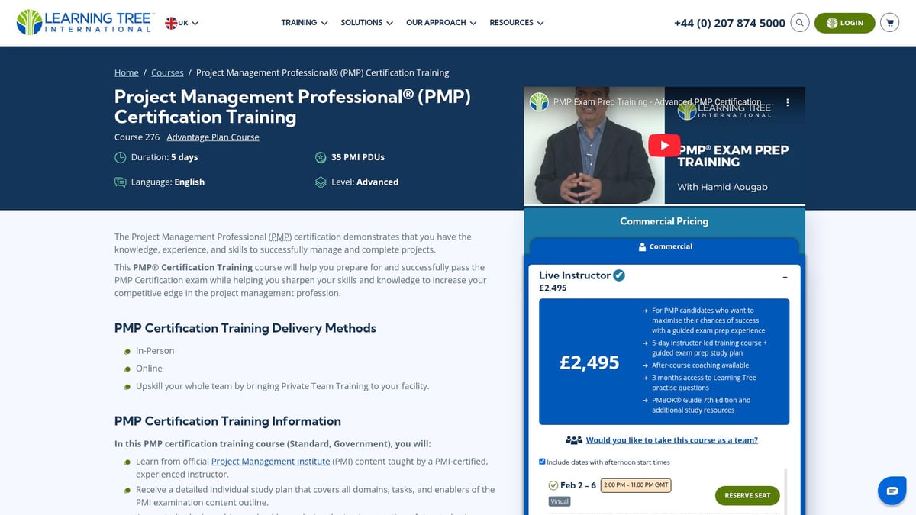Image resolution: width=916 pixels, height=515 pixels.
Task: Click the £2,495 price in blue box
Action: pos(589,362)
